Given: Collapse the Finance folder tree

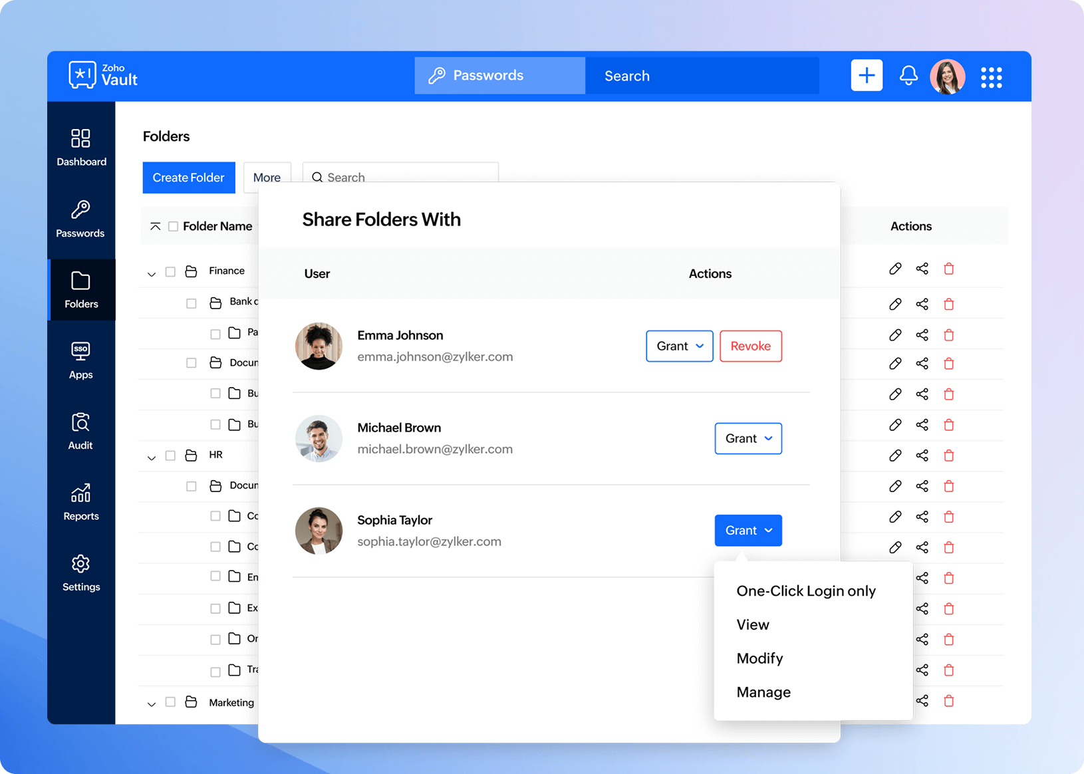Looking at the screenshot, I should pyautogui.click(x=151, y=273).
